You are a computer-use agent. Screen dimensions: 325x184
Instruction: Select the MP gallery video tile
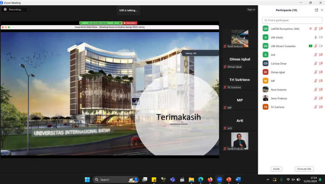coord(240,101)
